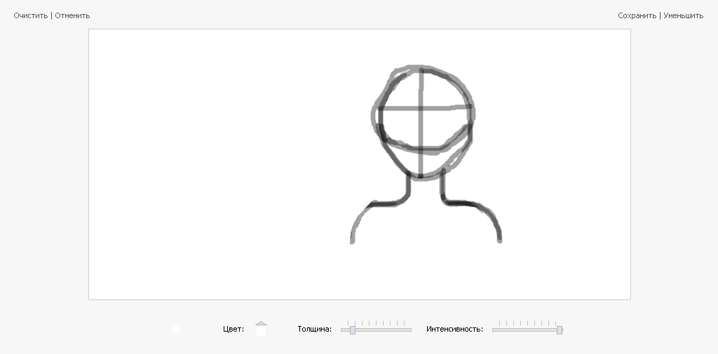Click Уменьшить to shrink the canvas

[x=683, y=15]
